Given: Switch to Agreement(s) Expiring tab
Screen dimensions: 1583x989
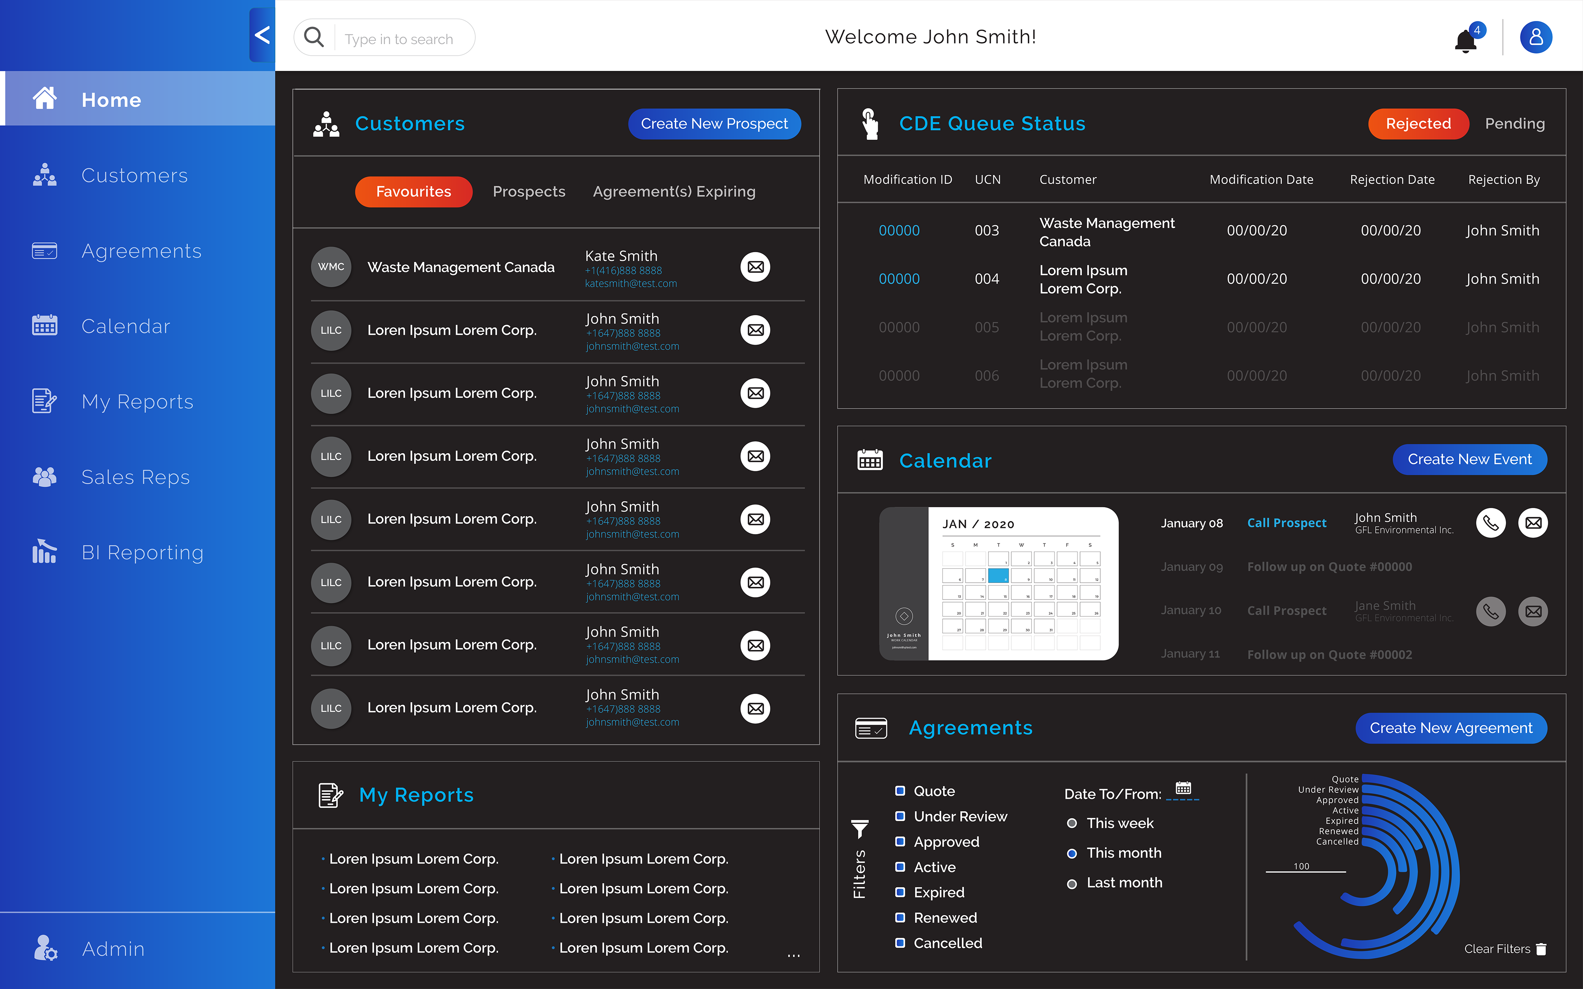Looking at the screenshot, I should pos(674,192).
